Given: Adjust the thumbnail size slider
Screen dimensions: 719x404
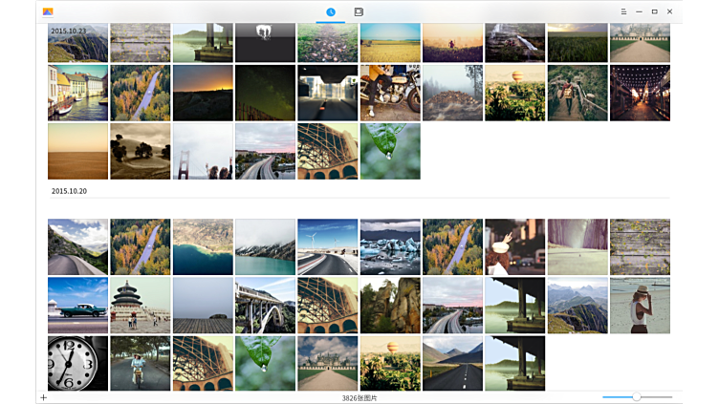Looking at the screenshot, I should tap(637, 397).
